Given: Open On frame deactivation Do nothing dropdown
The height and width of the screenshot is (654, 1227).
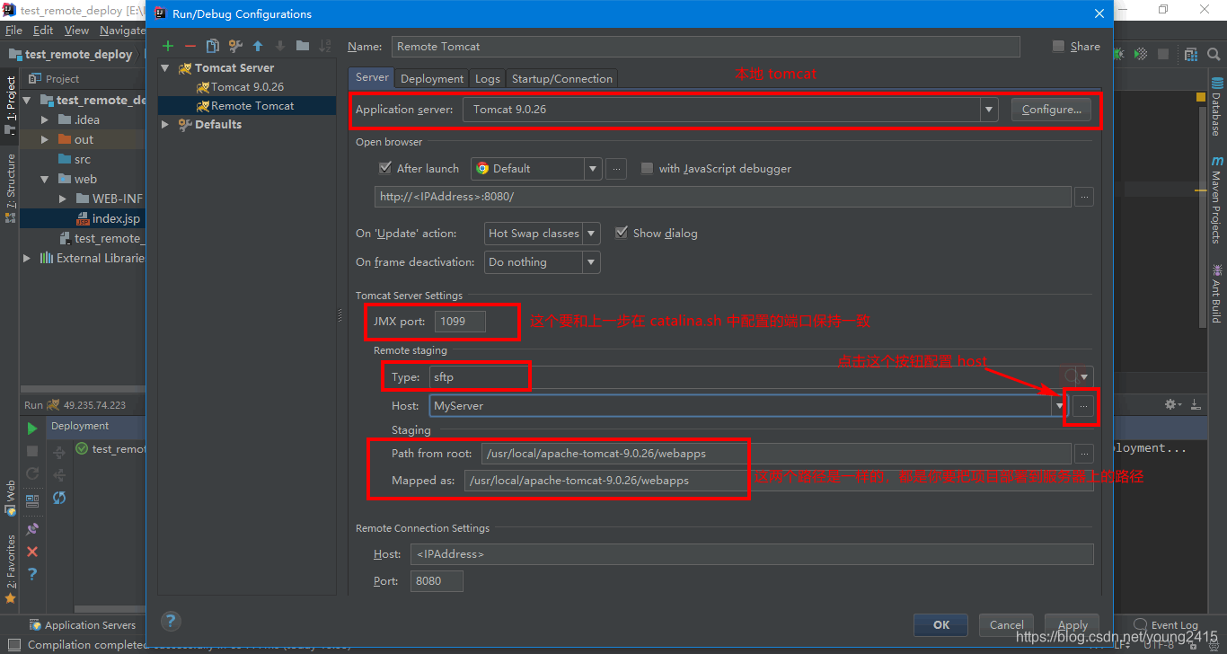Looking at the screenshot, I should pyautogui.click(x=592, y=262).
